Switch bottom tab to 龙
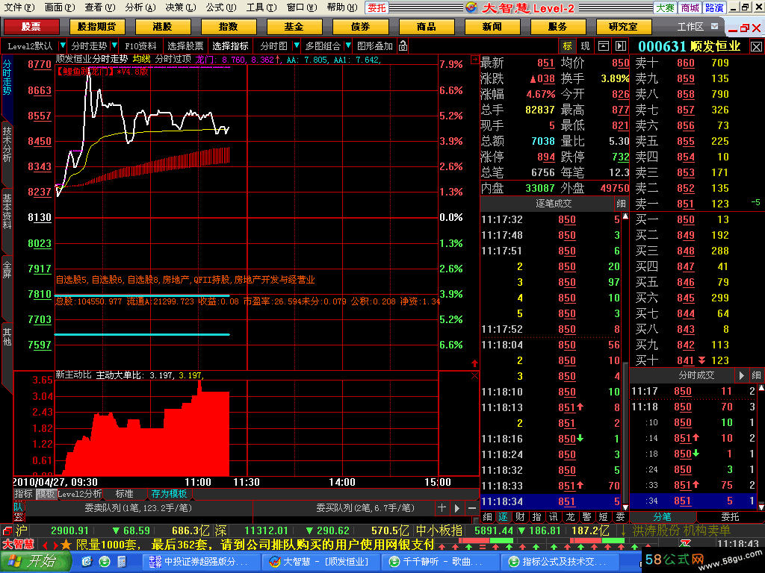765x573 pixels. tap(570, 517)
